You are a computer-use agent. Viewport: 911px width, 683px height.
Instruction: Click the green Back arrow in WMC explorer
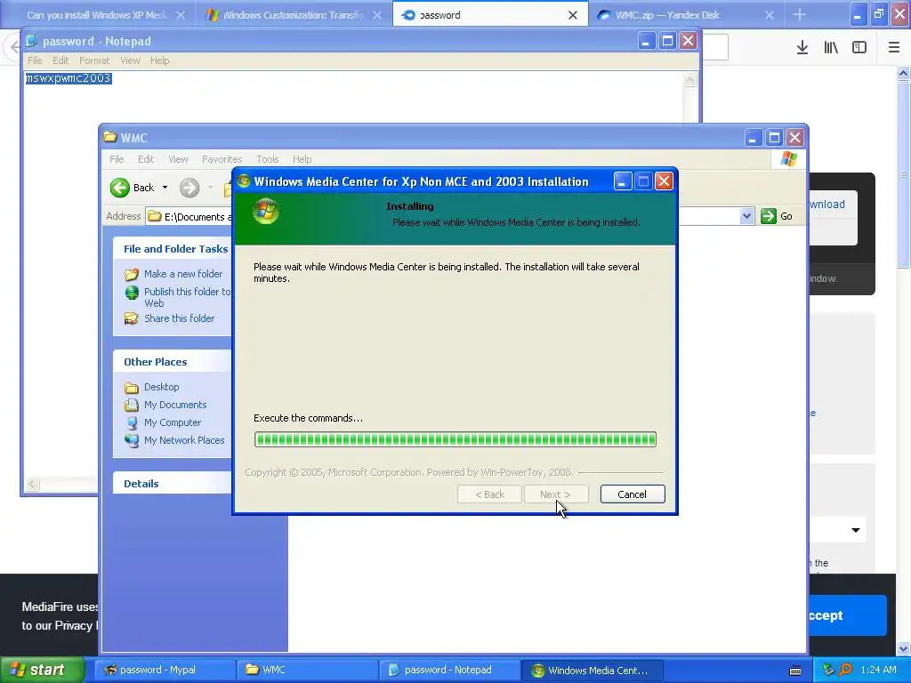pos(120,188)
